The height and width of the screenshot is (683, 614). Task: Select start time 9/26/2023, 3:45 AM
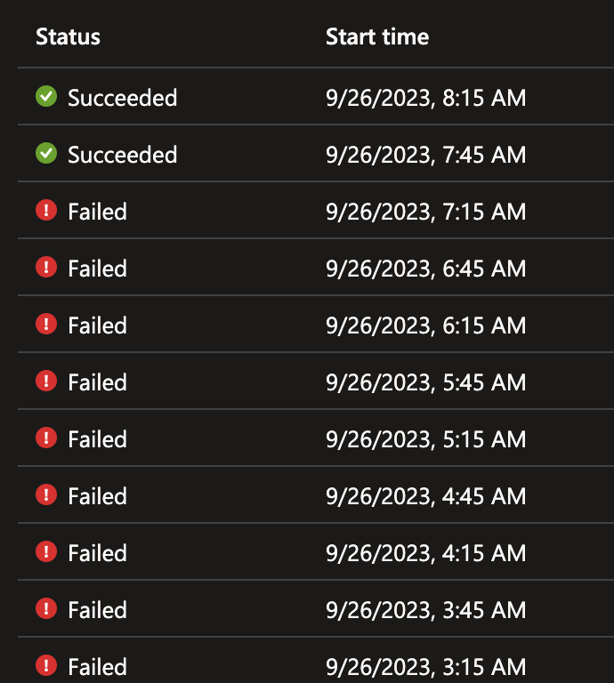(x=425, y=610)
